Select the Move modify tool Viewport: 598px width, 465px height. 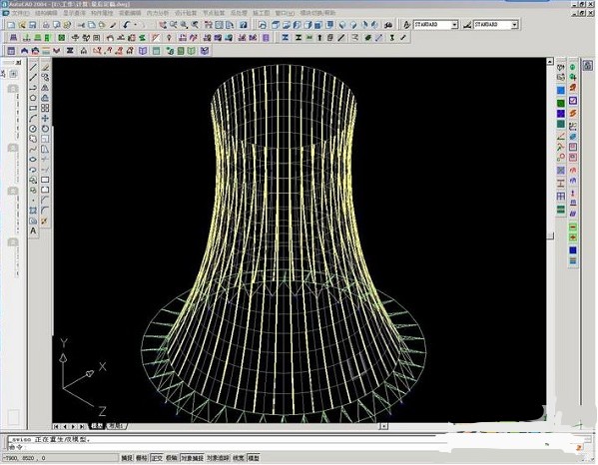point(45,119)
